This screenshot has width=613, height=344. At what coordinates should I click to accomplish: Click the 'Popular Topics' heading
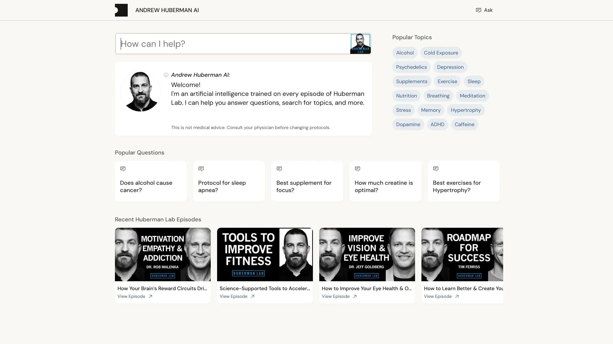(x=412, y=37)
